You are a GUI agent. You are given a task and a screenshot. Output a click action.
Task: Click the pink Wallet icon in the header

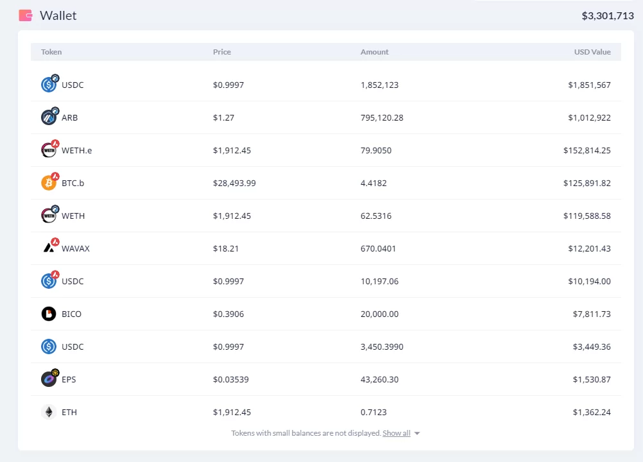tap(26, 15)
